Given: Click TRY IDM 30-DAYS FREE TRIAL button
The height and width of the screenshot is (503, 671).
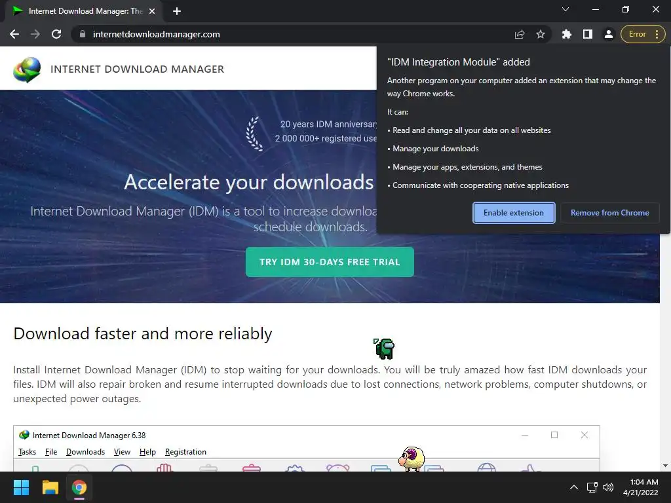Looking at the screenshot, I should 330,262.
